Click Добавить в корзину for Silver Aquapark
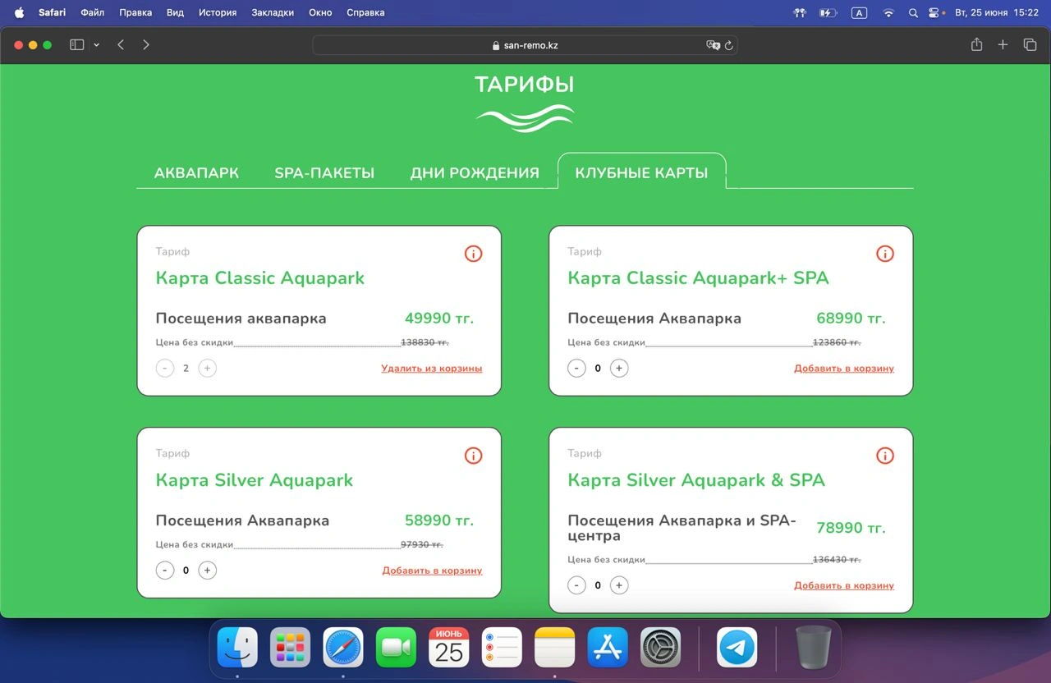1051x683 pixels. pos(432,571)
